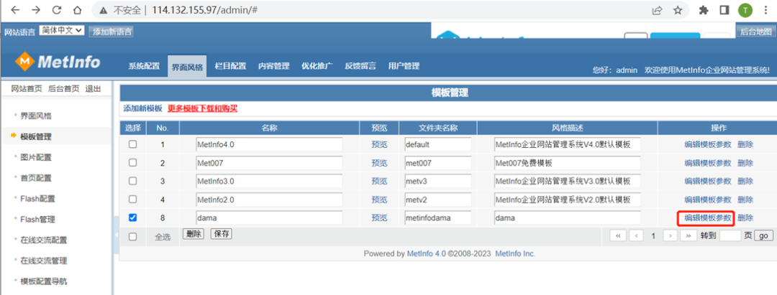This screenshot has height=295, width=777.
Task: Tick checkbox for MetInfo4.0 row
Action: (x=133, y=144)
